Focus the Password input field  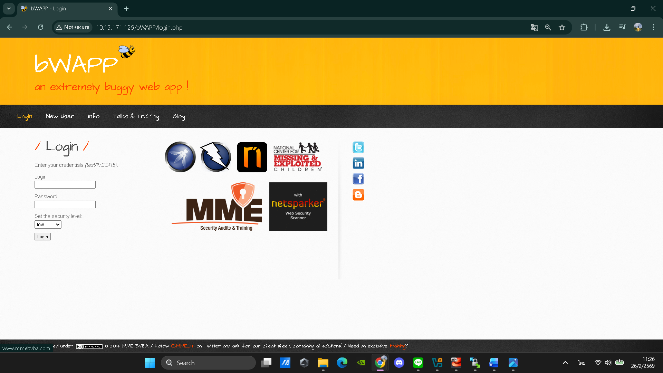pyautogui.click(x=65, y=204)
